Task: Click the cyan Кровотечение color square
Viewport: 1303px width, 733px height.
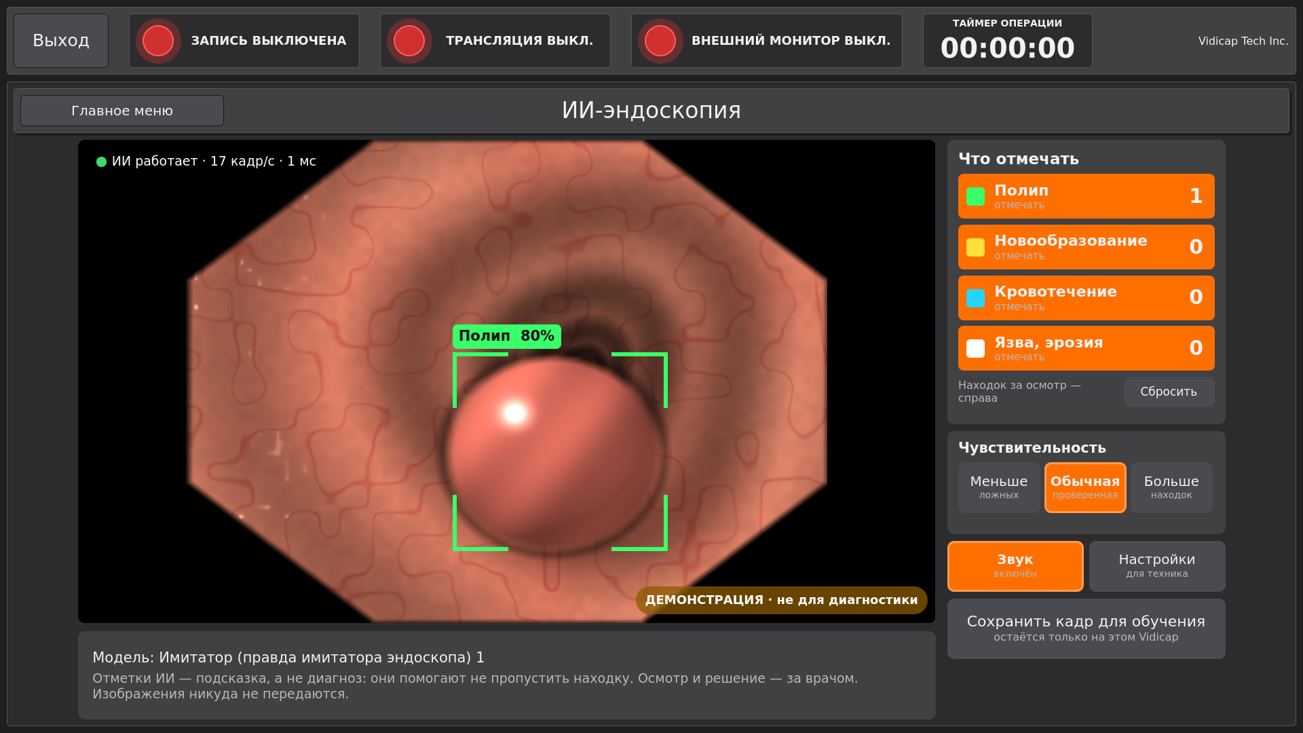Action: (x=975, y=298)
